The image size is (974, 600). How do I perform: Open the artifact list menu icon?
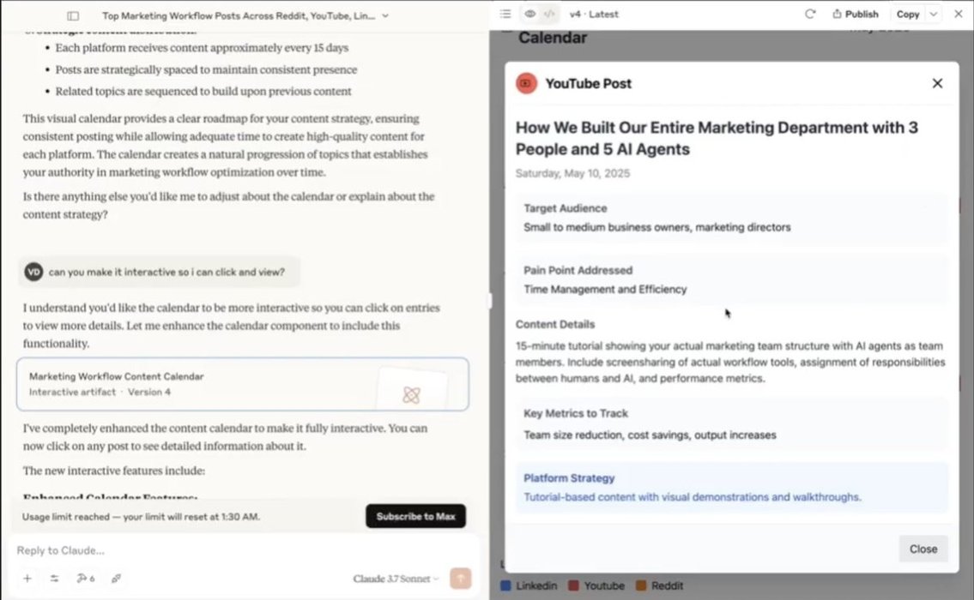(505, 14)
